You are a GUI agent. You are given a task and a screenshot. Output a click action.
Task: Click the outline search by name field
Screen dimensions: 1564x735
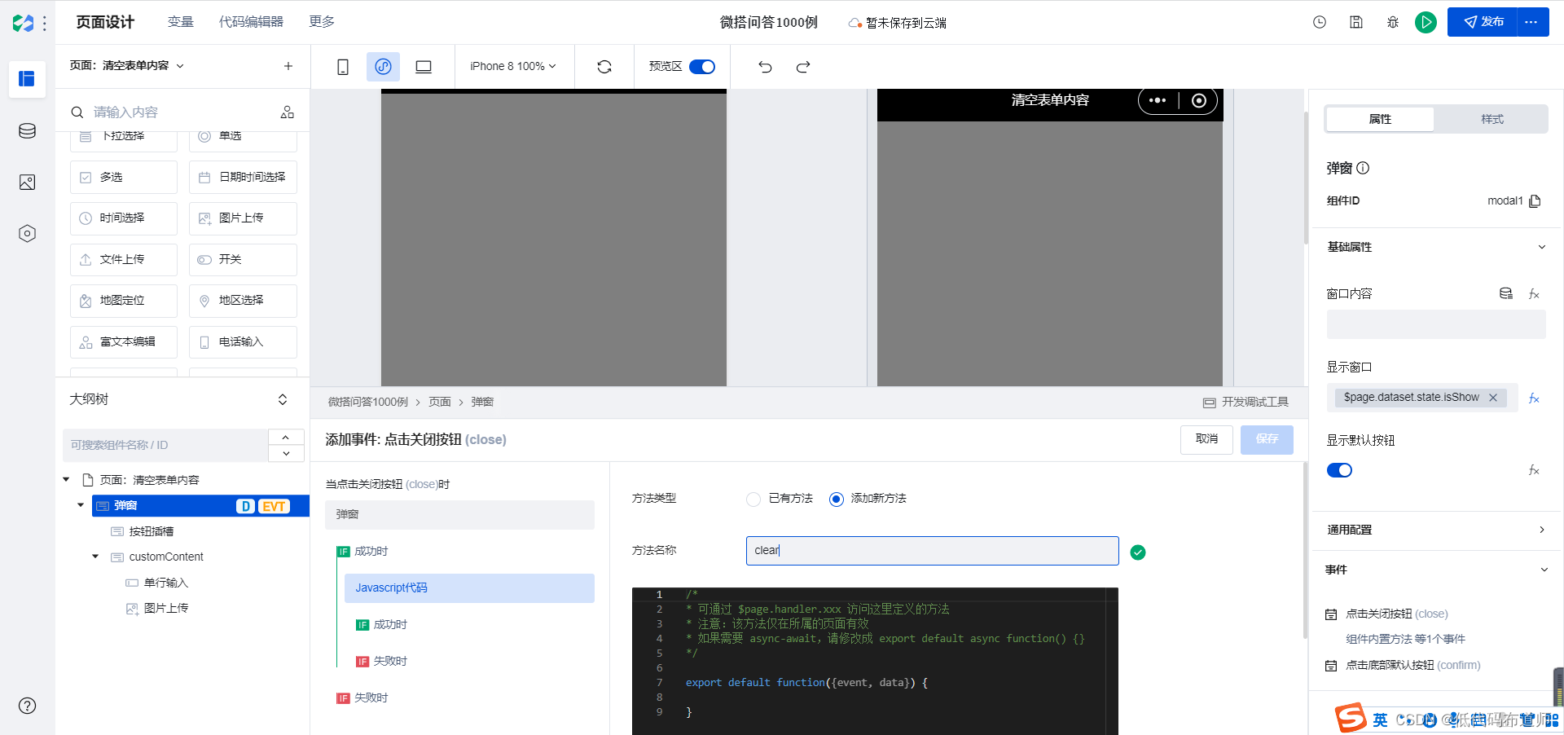(165, 446)
